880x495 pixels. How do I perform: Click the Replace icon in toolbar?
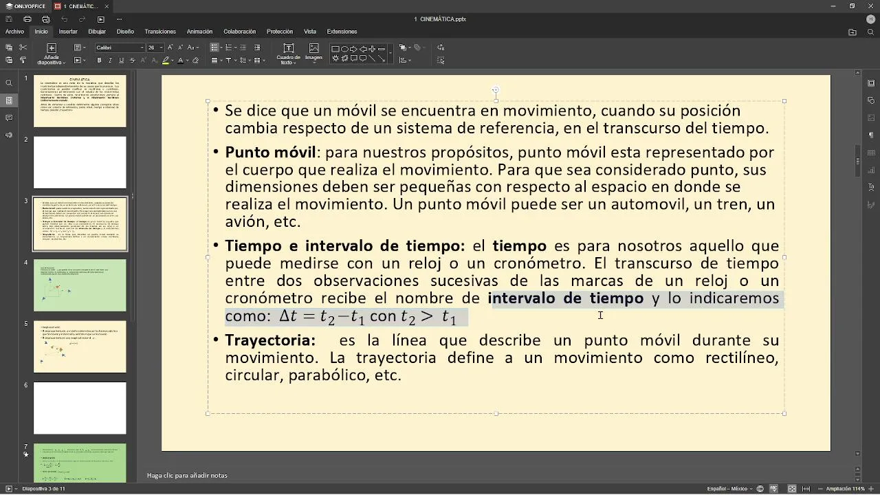(x=441, y=47)
